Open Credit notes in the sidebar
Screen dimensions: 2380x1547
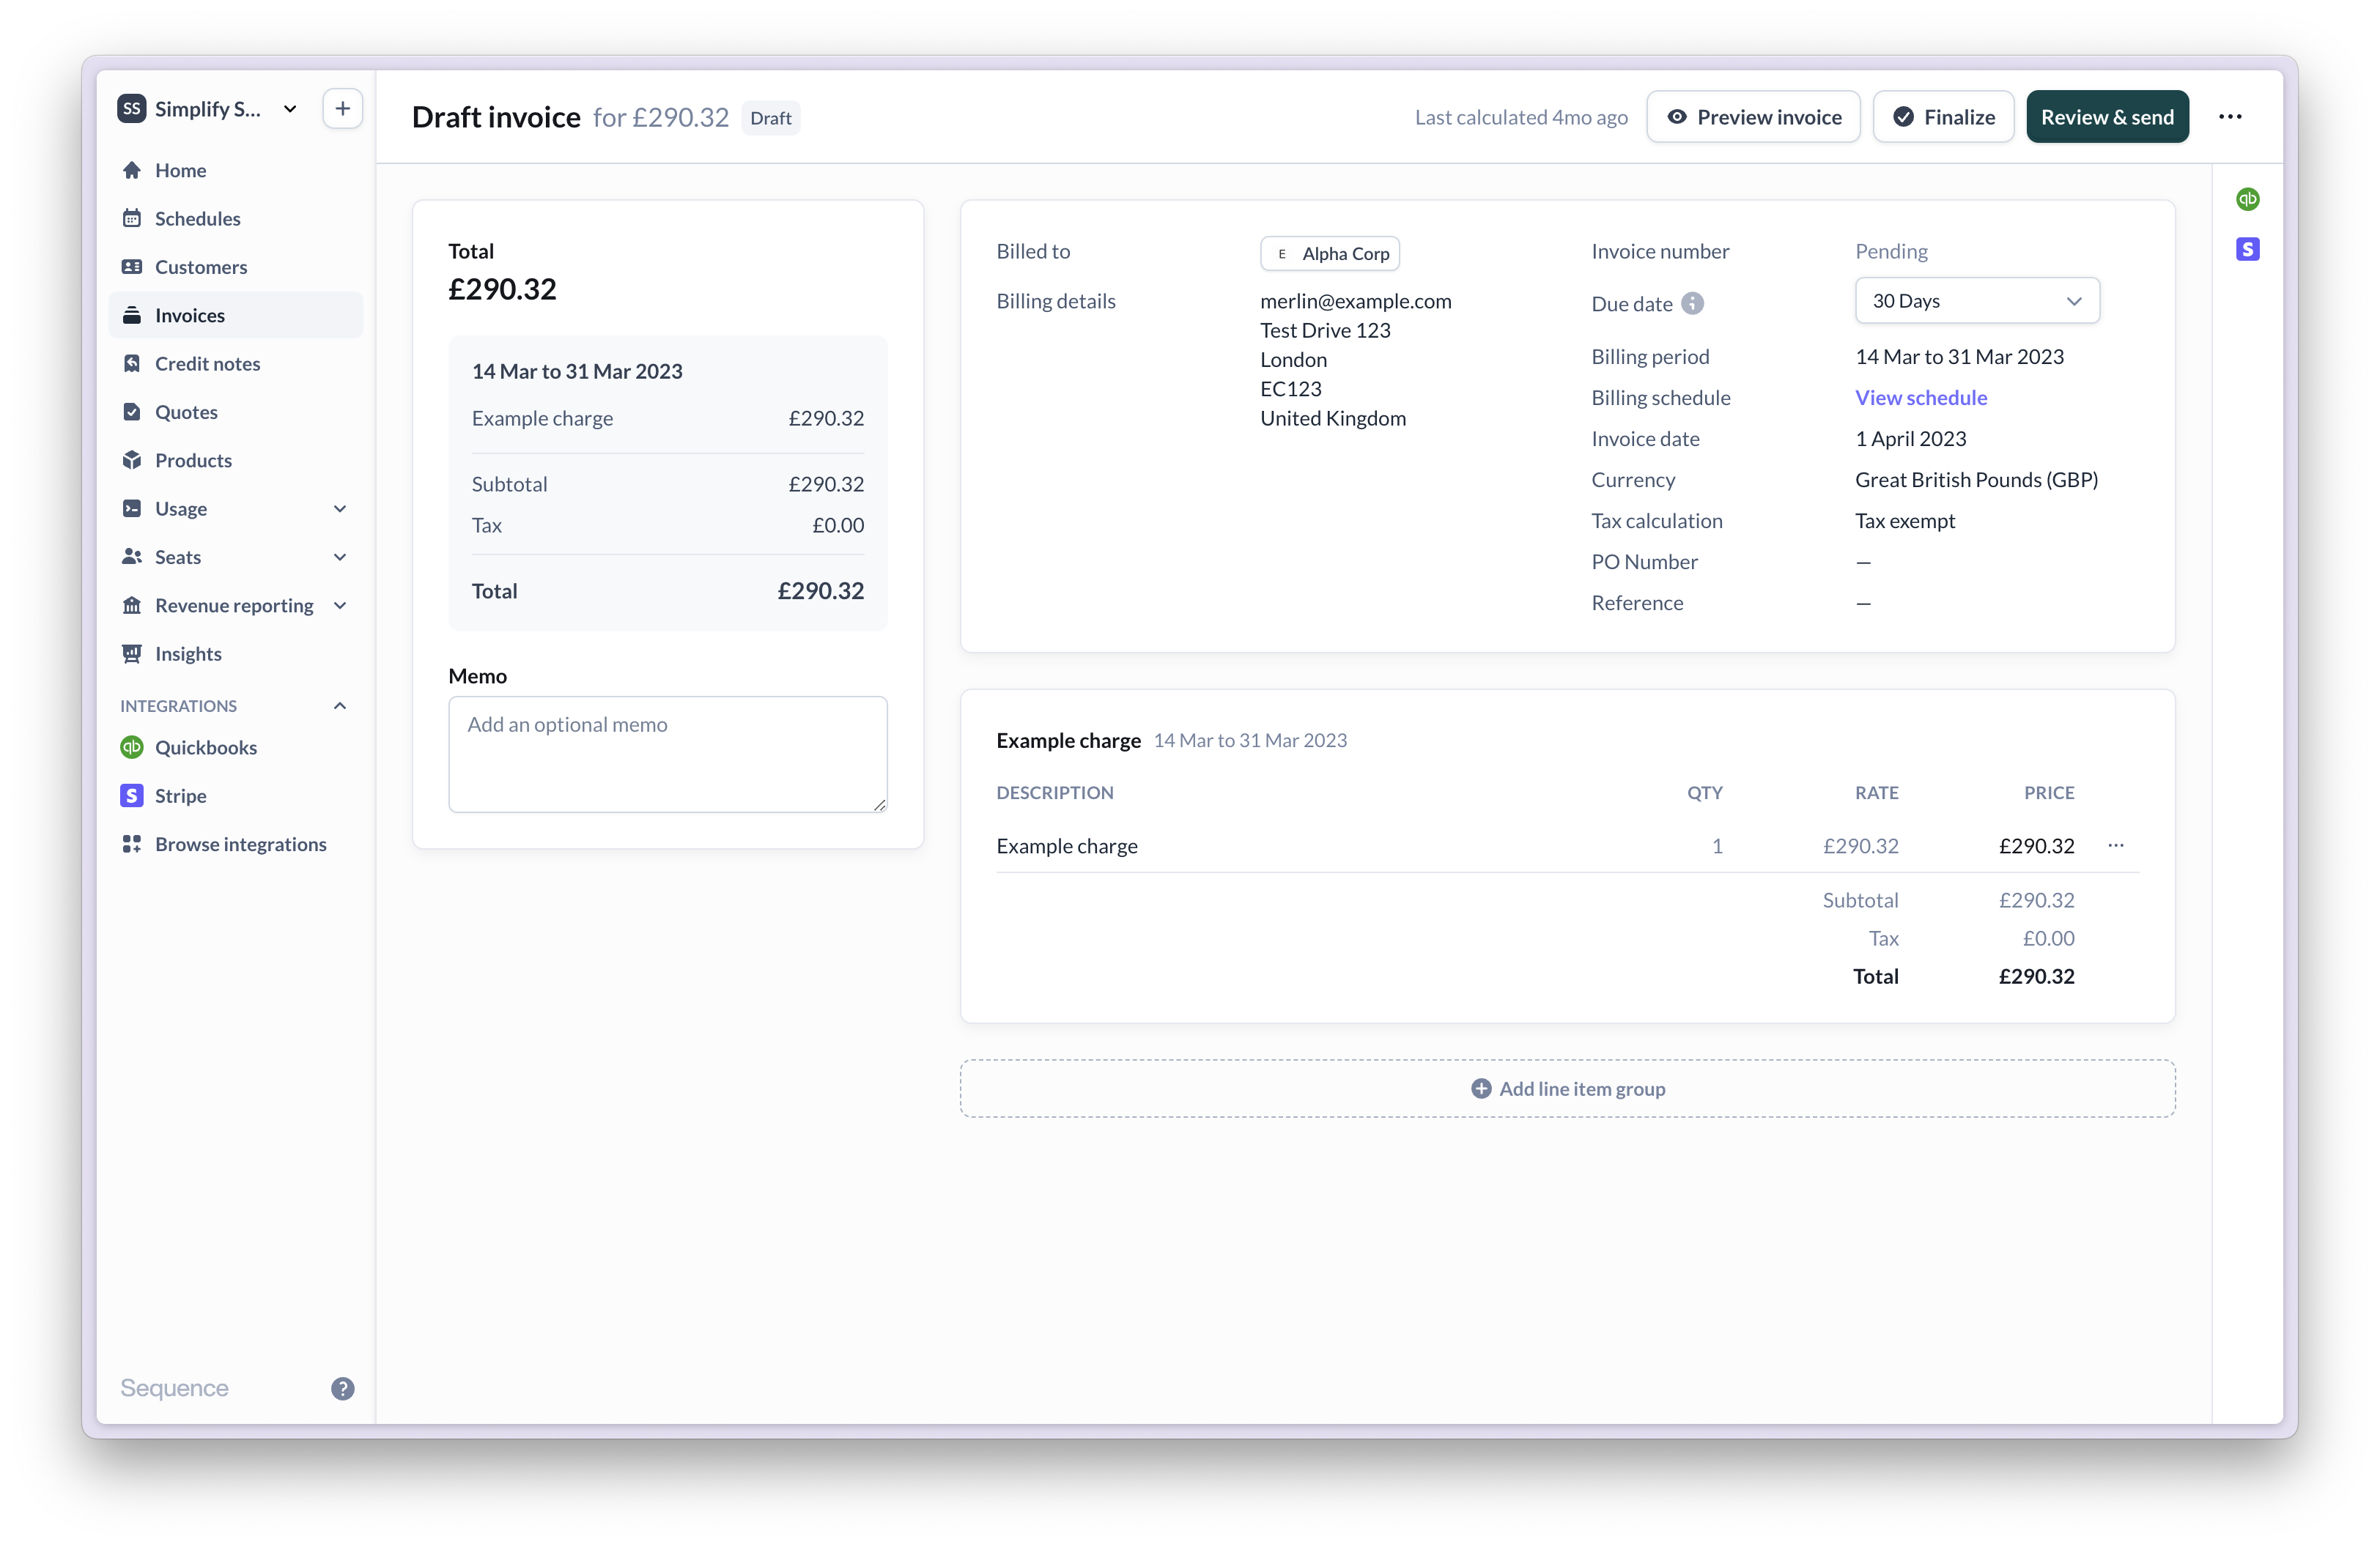pyautogui.click(x=235, y=364)
